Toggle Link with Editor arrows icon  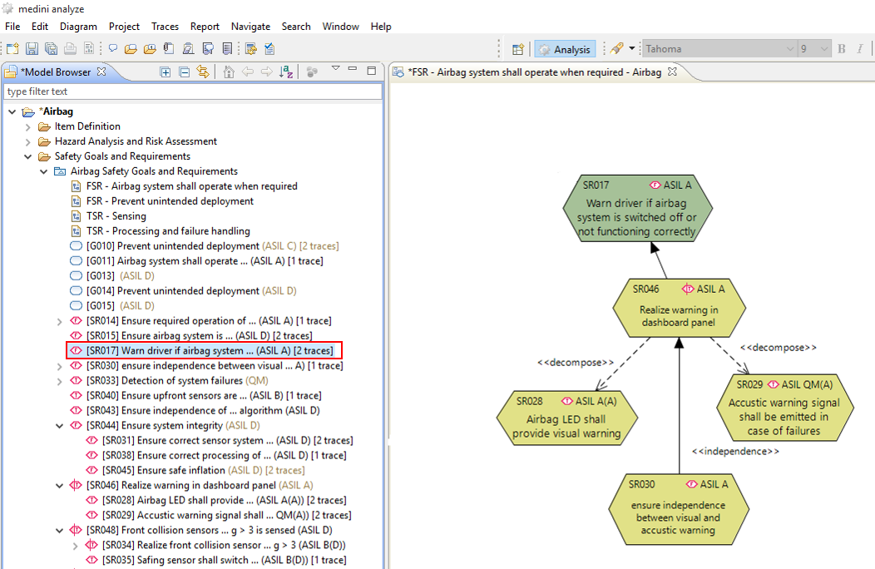(202, 72)
